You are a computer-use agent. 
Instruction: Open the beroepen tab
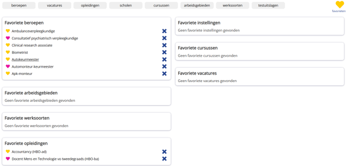tap(19, 6)
